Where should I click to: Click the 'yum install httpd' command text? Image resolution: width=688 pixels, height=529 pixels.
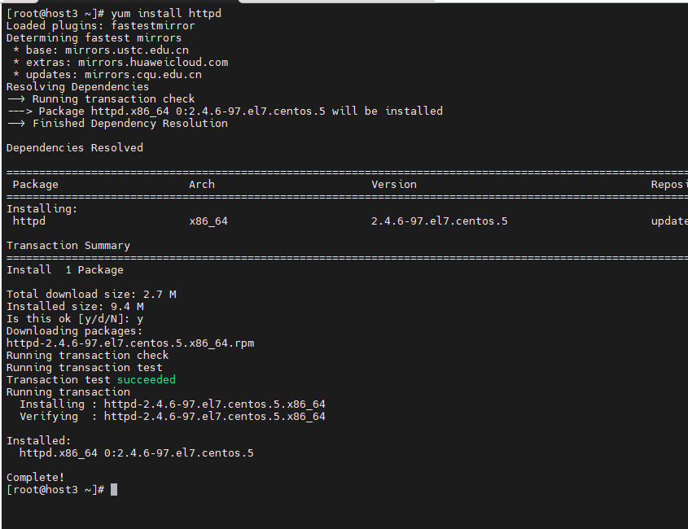(x=166, y=14)
